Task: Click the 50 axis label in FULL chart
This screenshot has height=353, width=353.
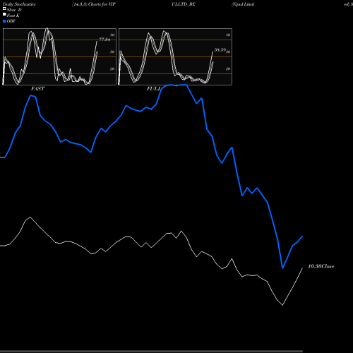Action: pyautogui.click(x=228, y=52)
